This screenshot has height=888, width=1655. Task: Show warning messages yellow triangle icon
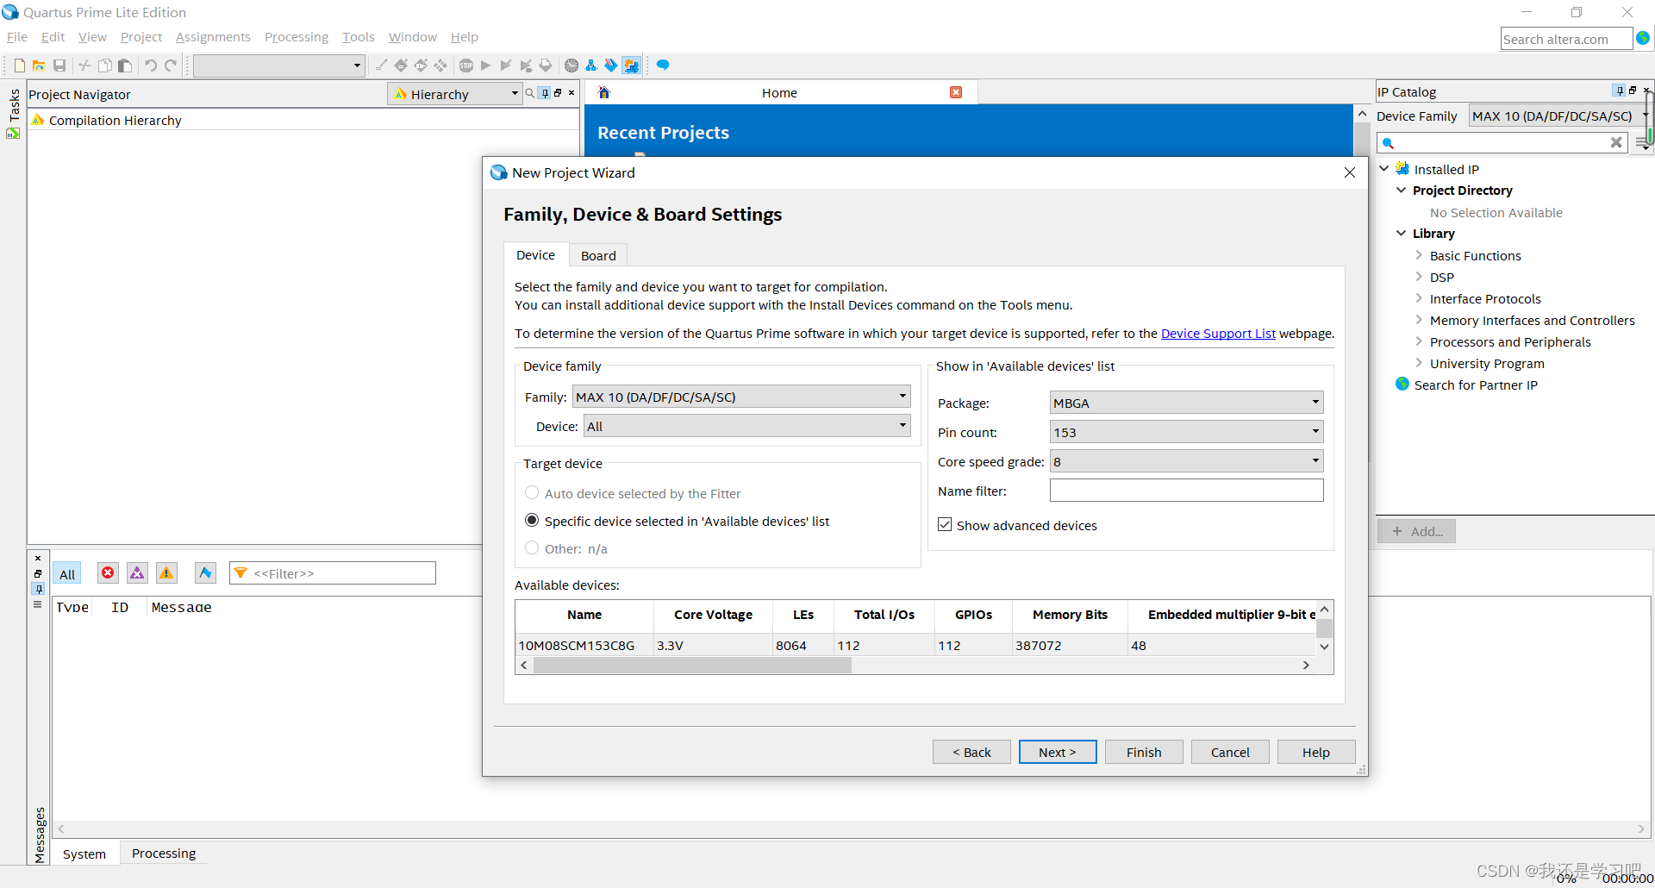166,572
